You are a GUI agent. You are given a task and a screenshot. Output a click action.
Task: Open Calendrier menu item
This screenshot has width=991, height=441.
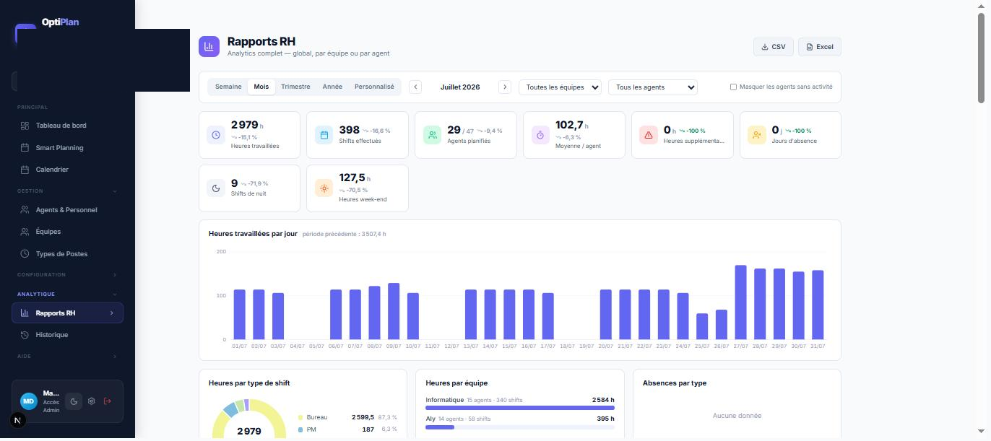pos(67,170)
